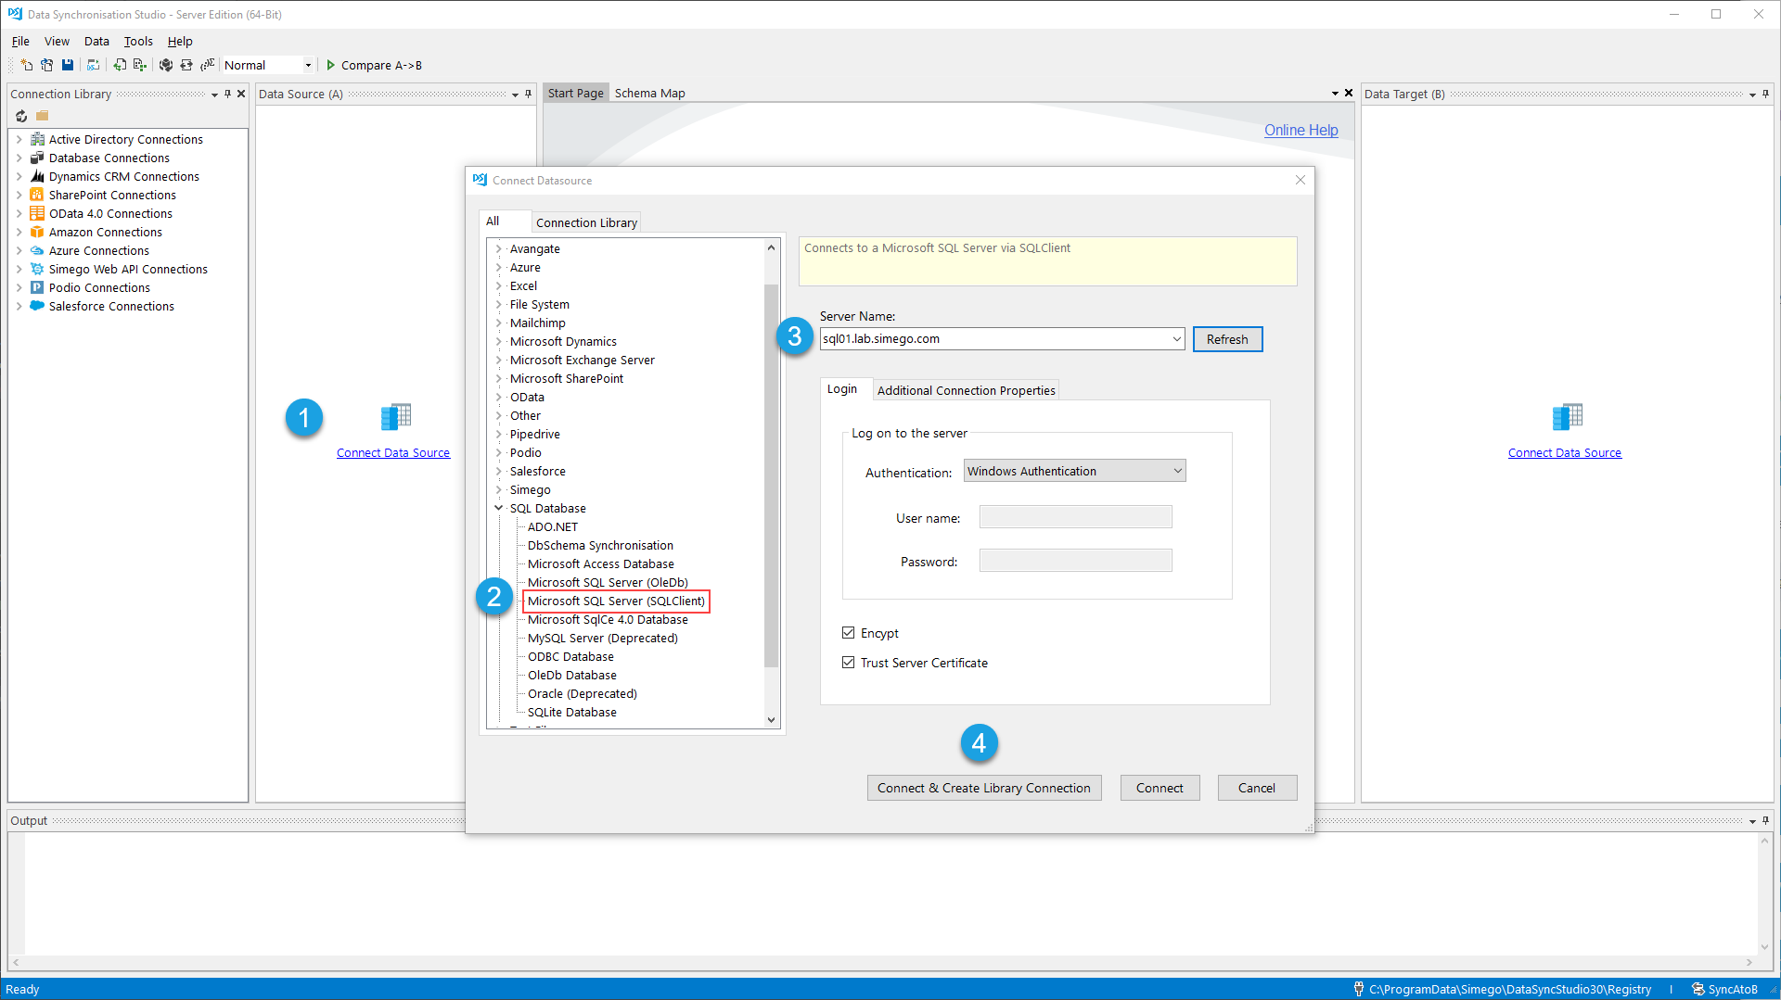1781x1000 pixels.
Task: Click the Salesforce Connections cloud icon
Action: coord(37,306)
